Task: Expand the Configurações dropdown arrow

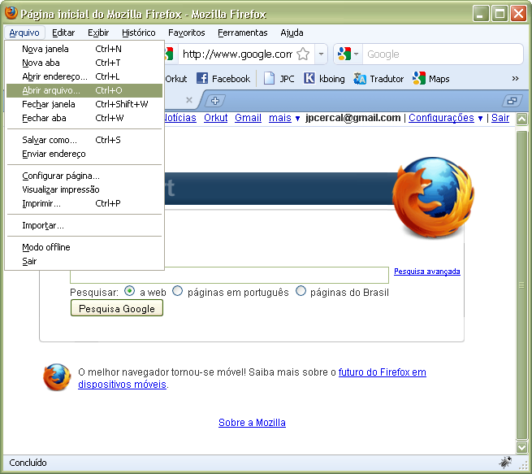Action: pyautogui.click(x=480, y=119)
